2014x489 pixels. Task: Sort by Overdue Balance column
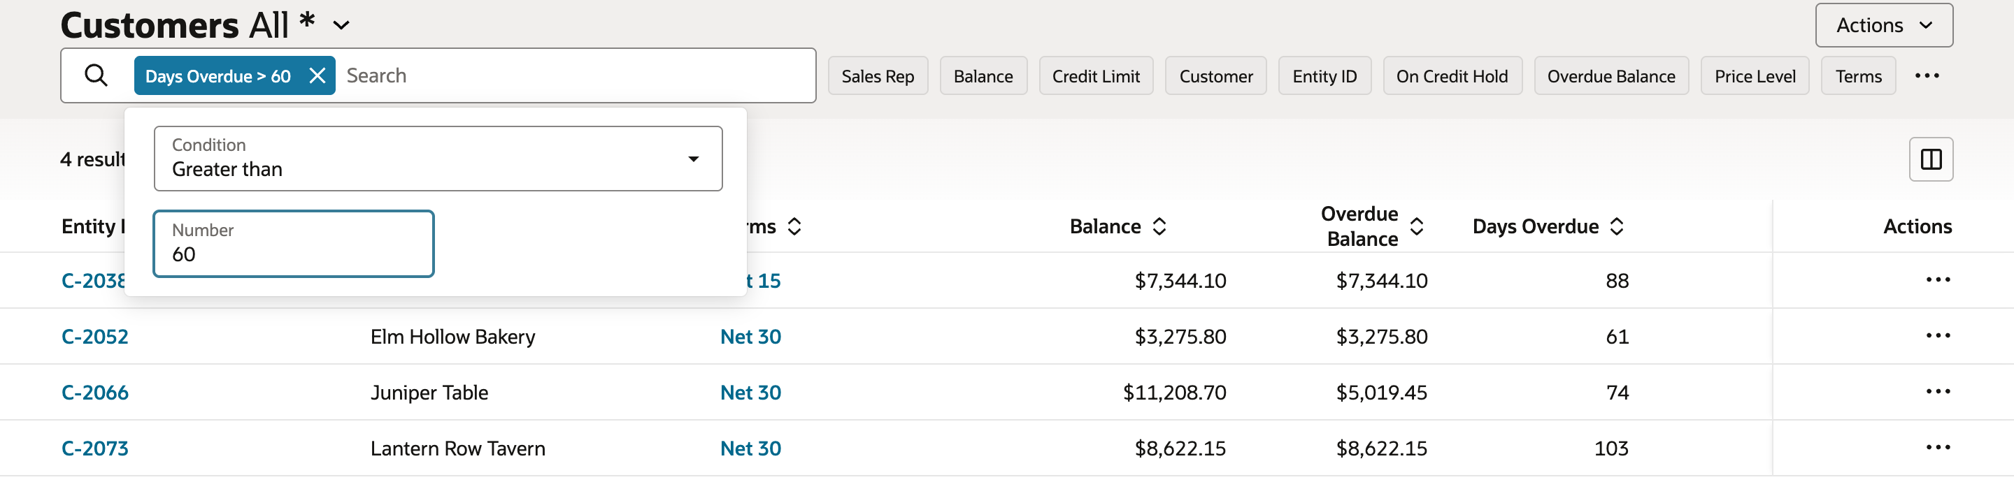click(1416, 226)
